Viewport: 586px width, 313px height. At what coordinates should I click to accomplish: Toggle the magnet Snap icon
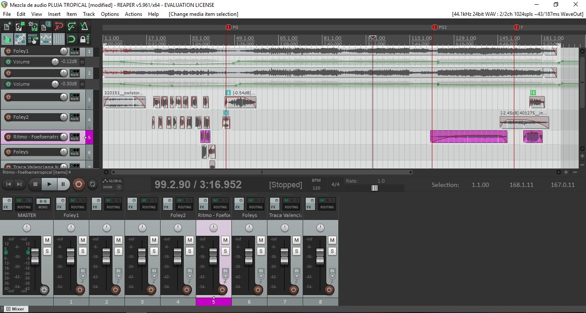click(72, 39)
